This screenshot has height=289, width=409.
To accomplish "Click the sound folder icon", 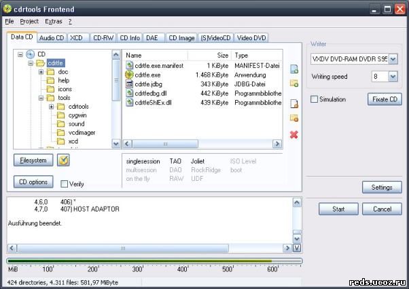I will (60, 124).
